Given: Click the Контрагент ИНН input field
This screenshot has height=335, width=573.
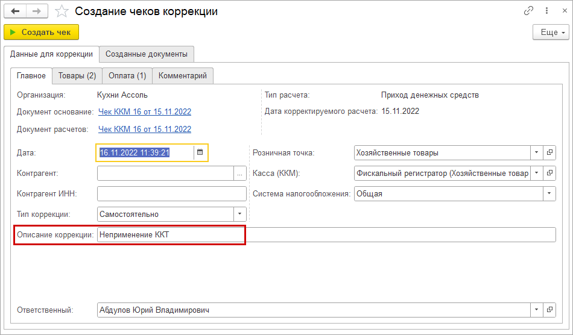Looking at the screenshot, I should pos(172,194).
